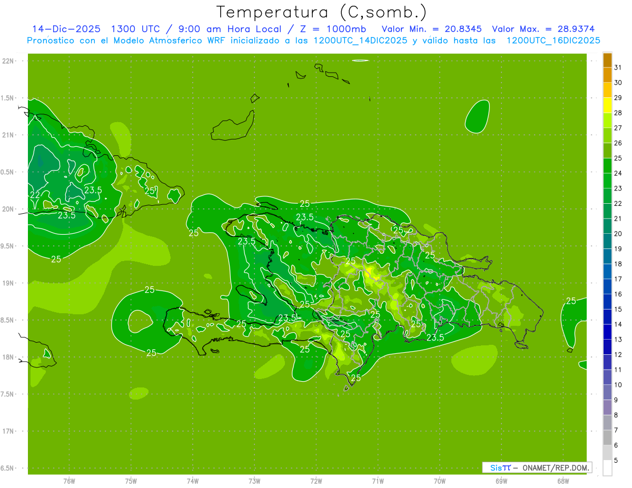Click the white legend swatch between 5 and 6
Screen dimensions: 632x488
pyautogui.click(x=607, y=453)
